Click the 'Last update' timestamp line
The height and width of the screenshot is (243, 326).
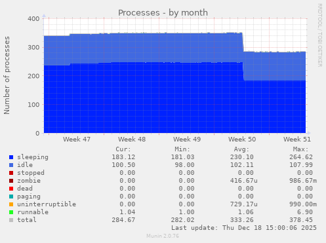[244, 228]
